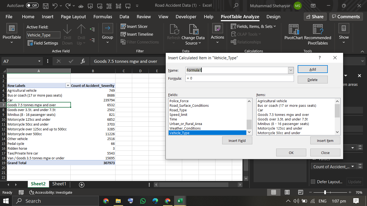Open WhatsApp from the taskbar
The height and width of the screenshot is (206, 367).
coord(143,201)
